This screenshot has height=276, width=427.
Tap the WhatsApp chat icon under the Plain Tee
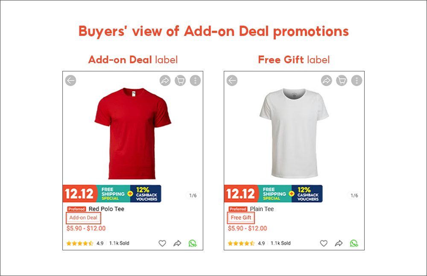pos(354,243)
